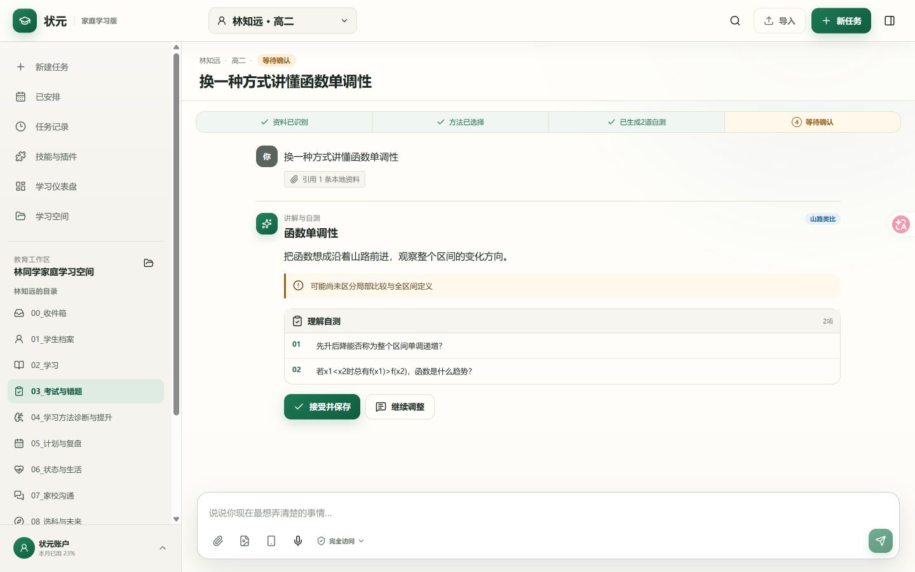Open 04_学习方法诊断与提升 folder
The image size is (915, 572).
86,418
